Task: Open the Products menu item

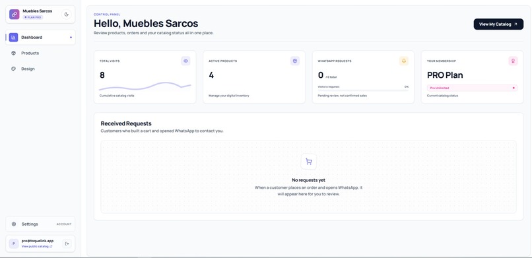Action: pyautogui.click(x=40, y=53)
